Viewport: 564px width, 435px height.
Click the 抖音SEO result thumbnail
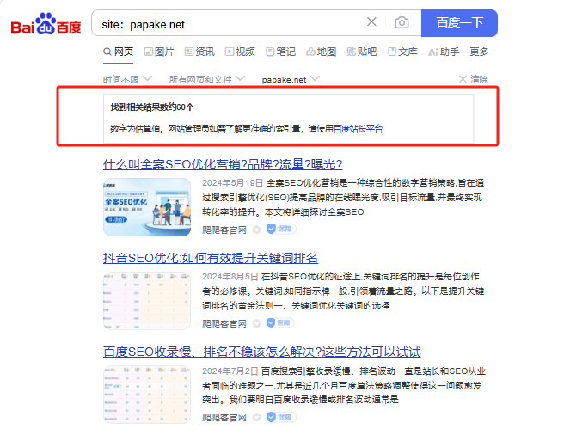(147, 301)
